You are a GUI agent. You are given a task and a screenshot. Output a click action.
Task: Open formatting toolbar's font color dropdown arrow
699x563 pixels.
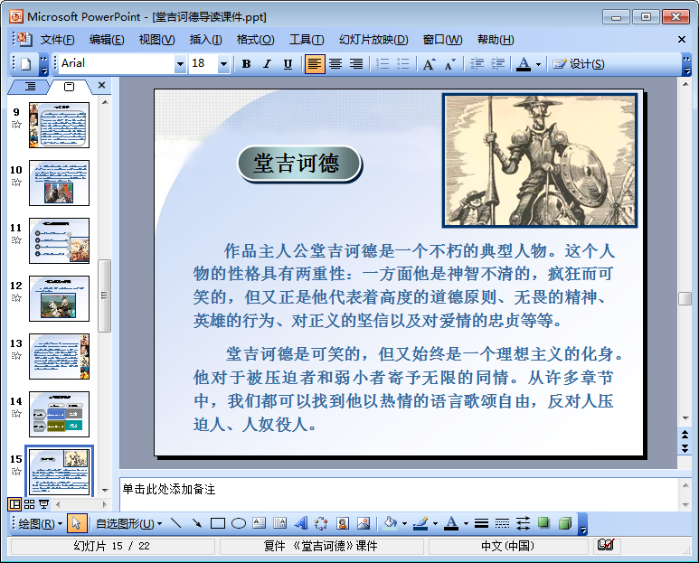539,64
